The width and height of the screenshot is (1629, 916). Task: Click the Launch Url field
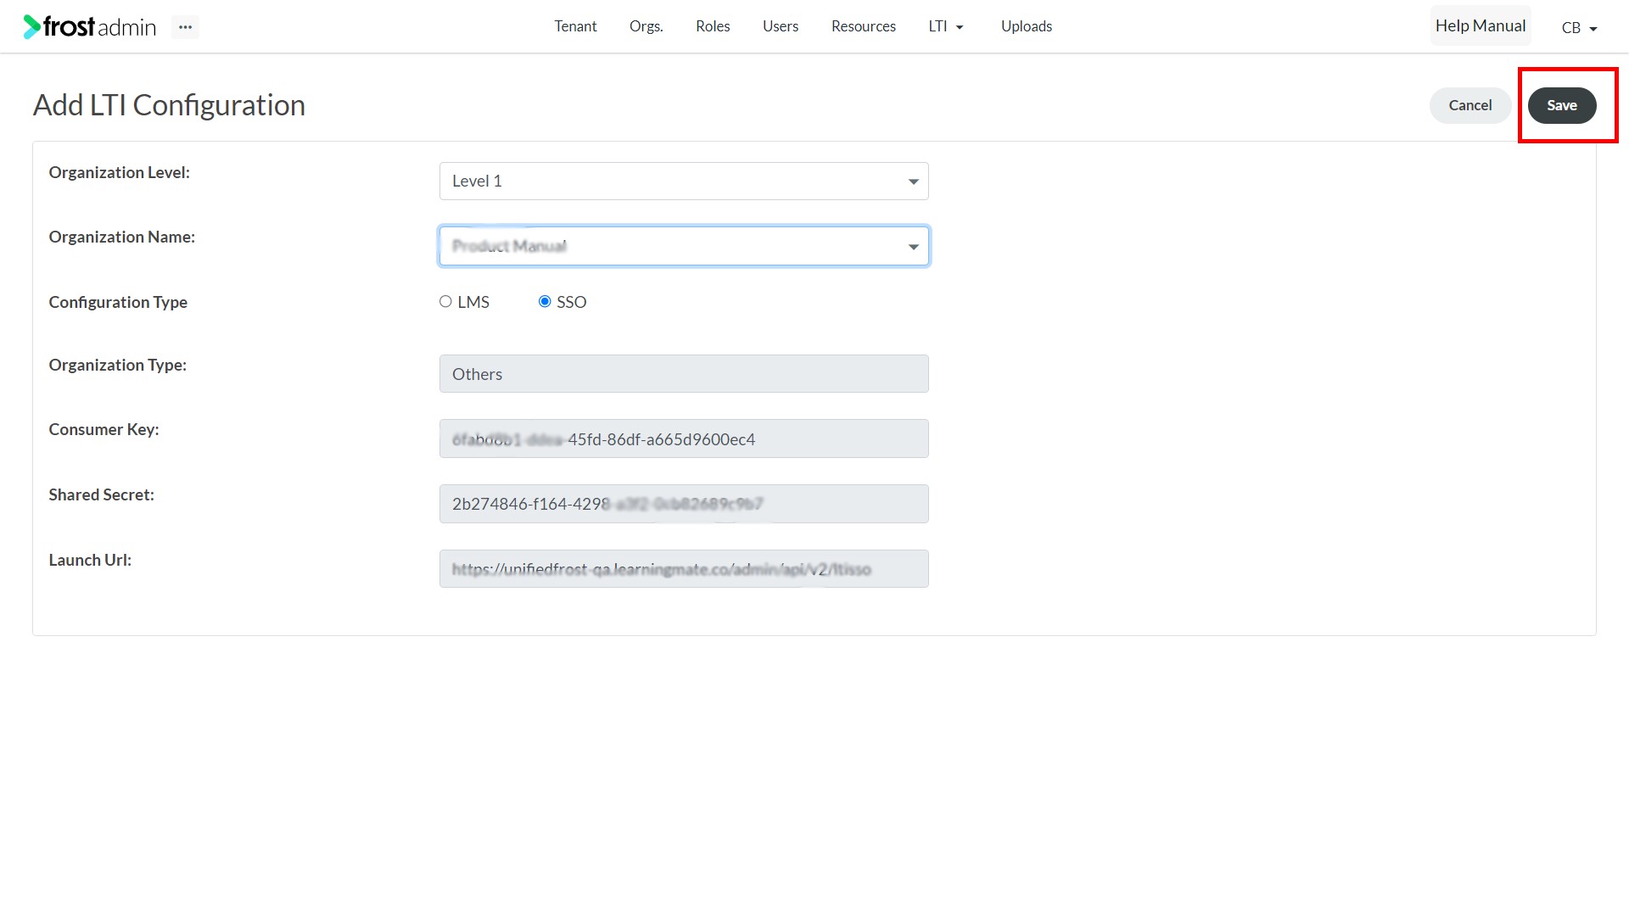[x=684, y=569]
